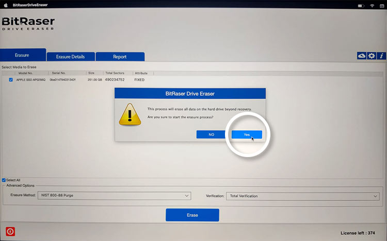
Task: Open the settings gear icon
Action: (x=372, y=56)
